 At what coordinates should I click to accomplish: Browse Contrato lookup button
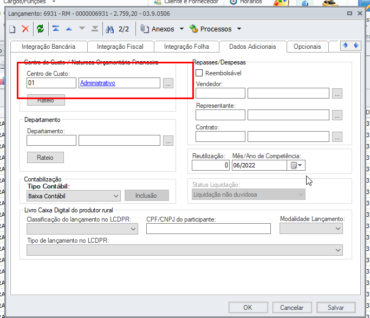337,137
